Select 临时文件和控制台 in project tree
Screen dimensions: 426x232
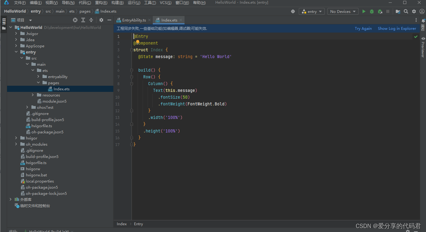coord(35,206)
